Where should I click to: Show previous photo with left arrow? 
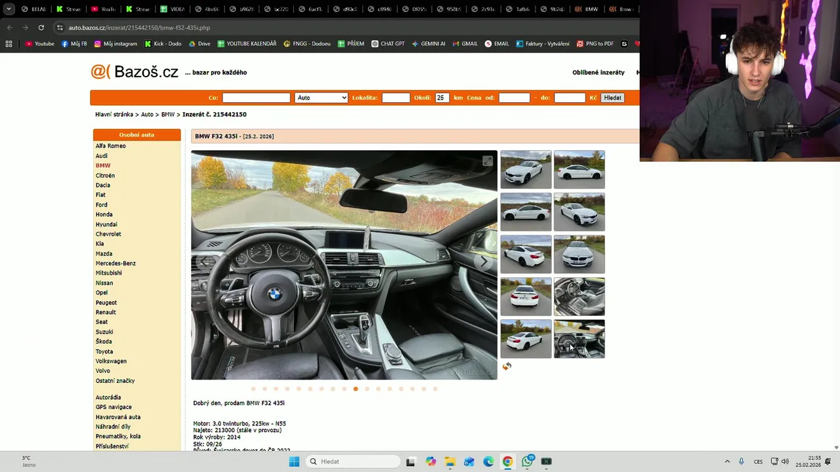click(205, 262)
